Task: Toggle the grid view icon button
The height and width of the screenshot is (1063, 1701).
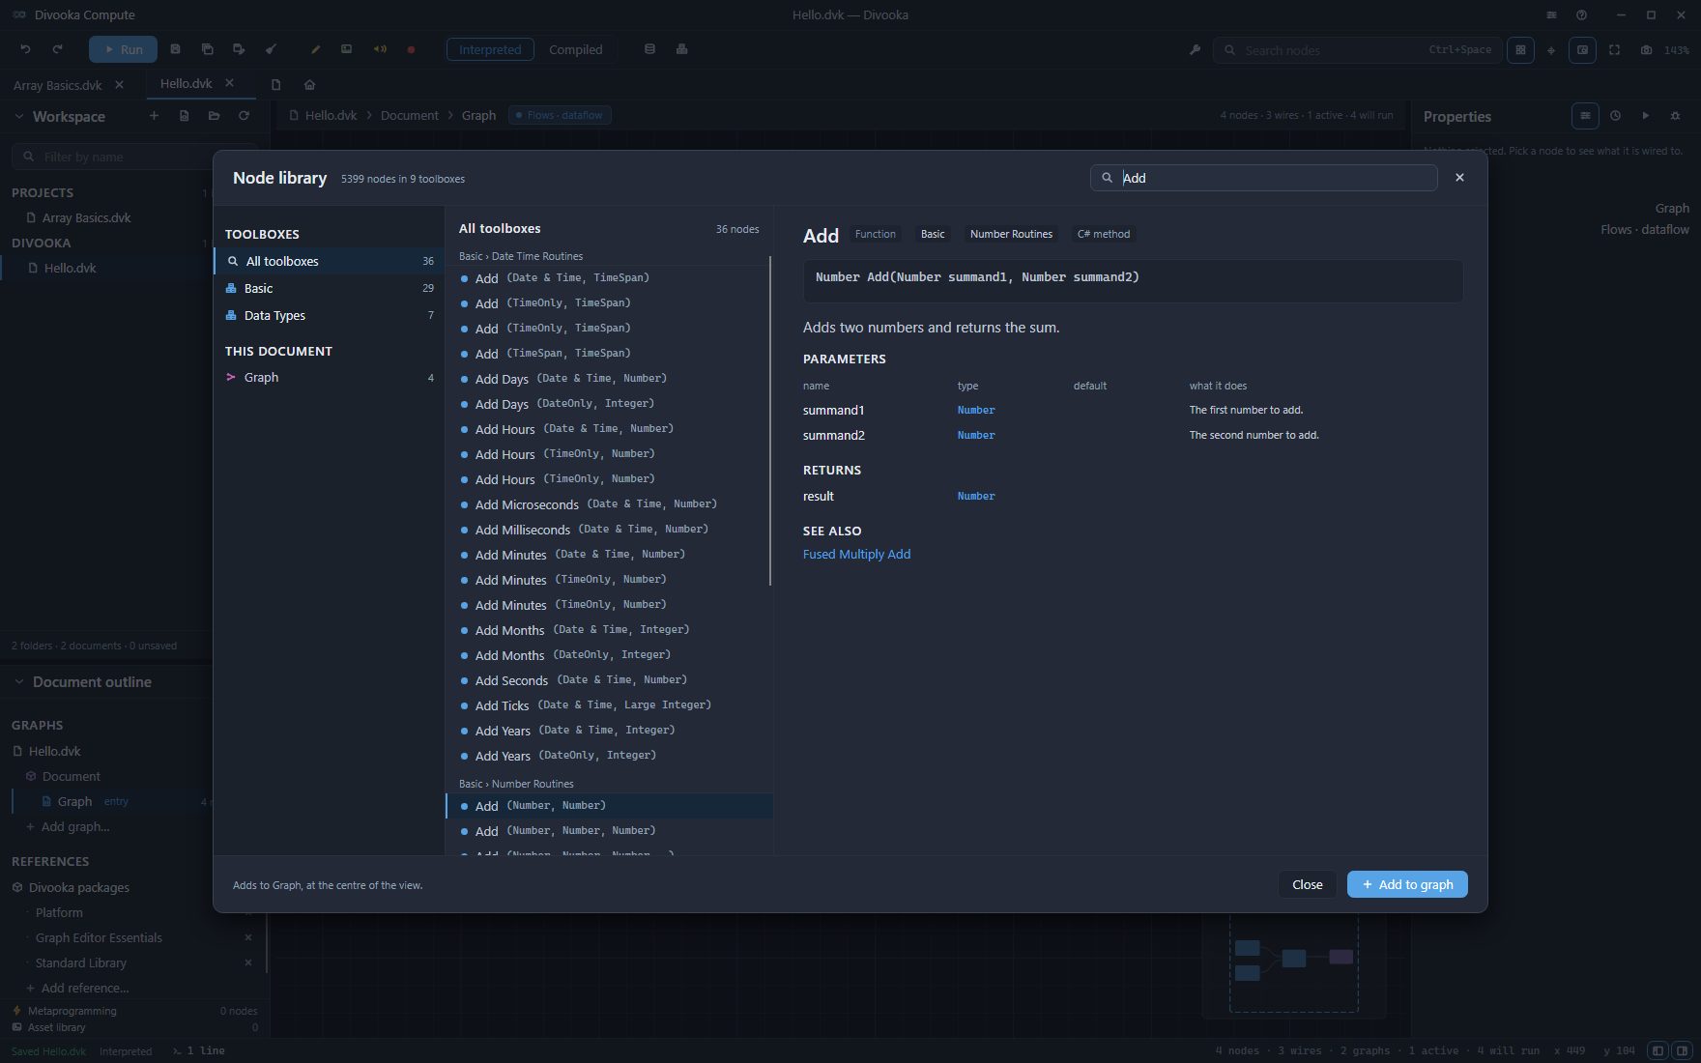Action: click(1520, 49)
